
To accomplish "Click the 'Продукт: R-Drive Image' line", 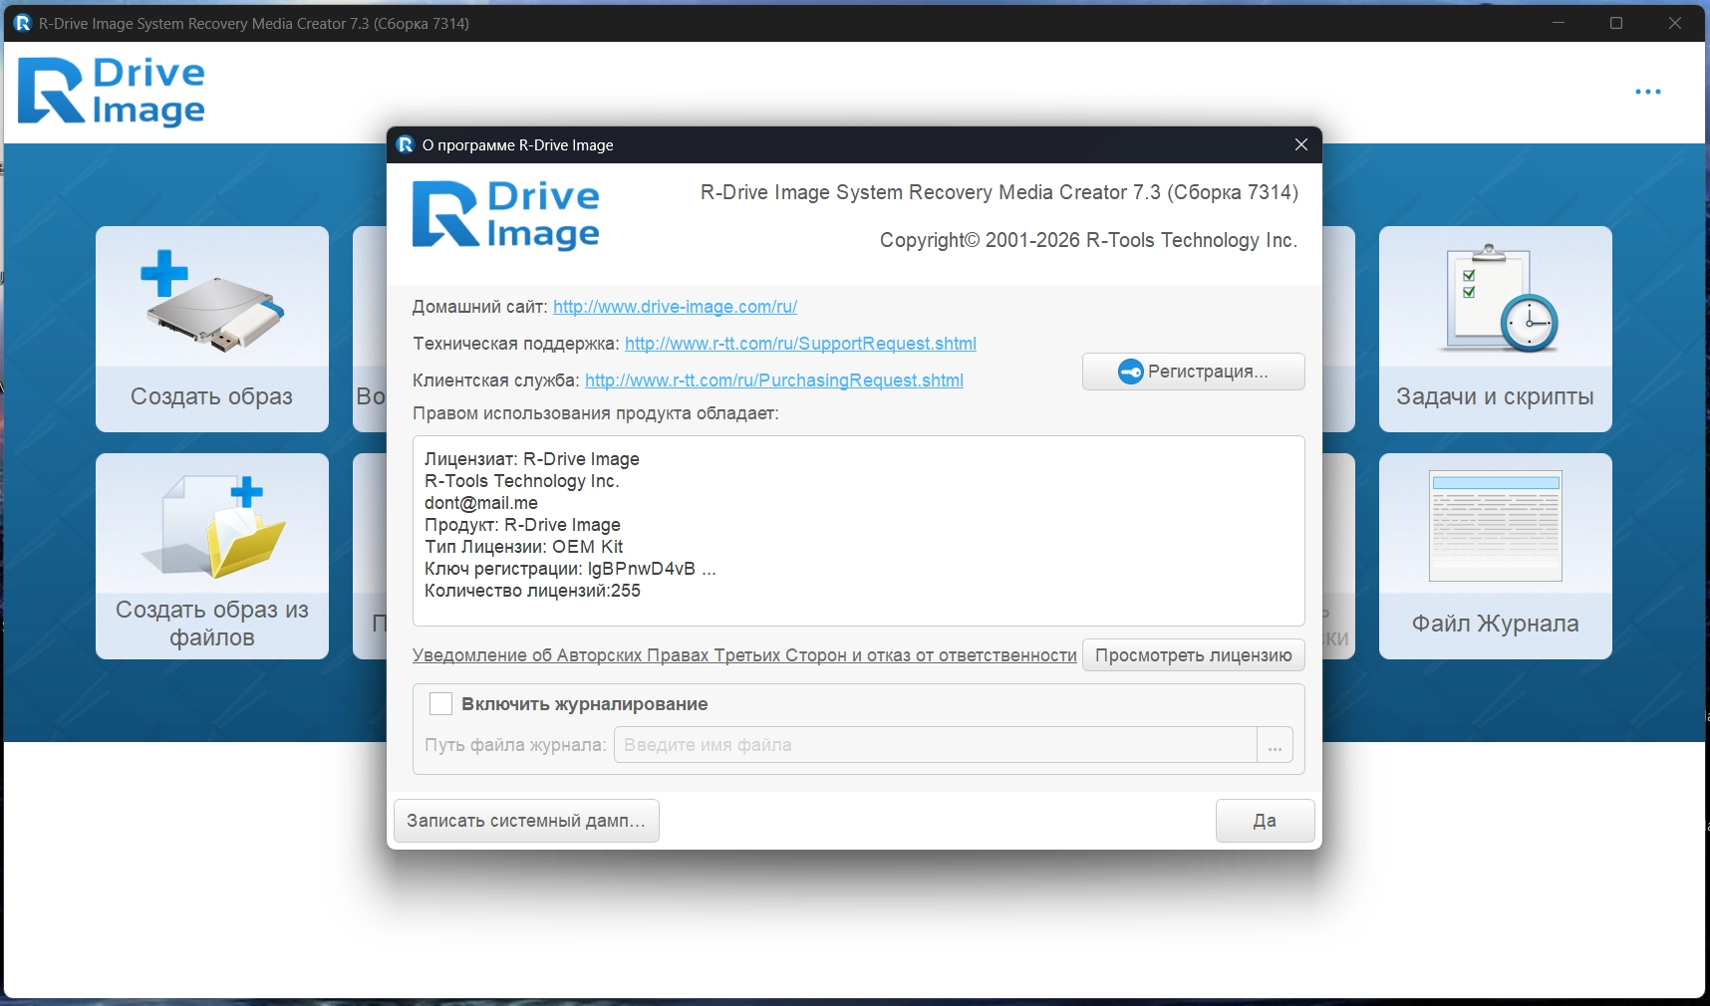I will coord(522,525).
